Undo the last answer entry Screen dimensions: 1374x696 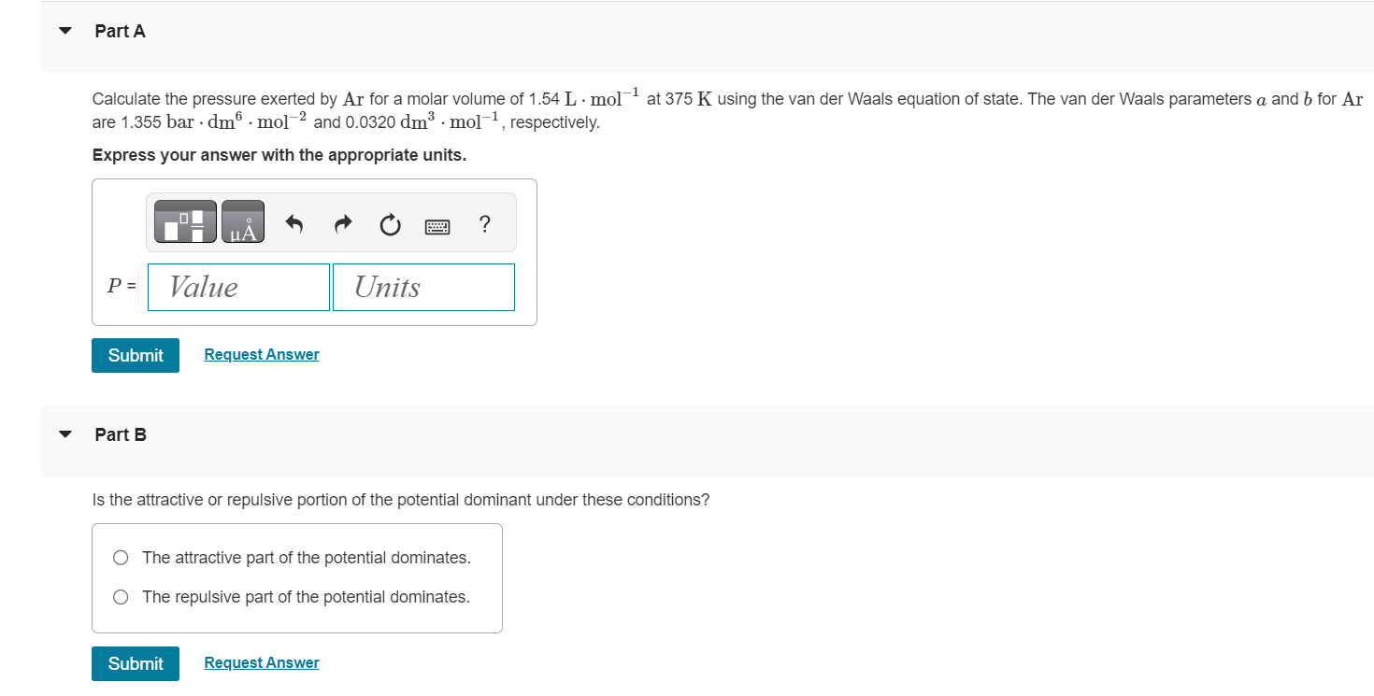(293, 222)
